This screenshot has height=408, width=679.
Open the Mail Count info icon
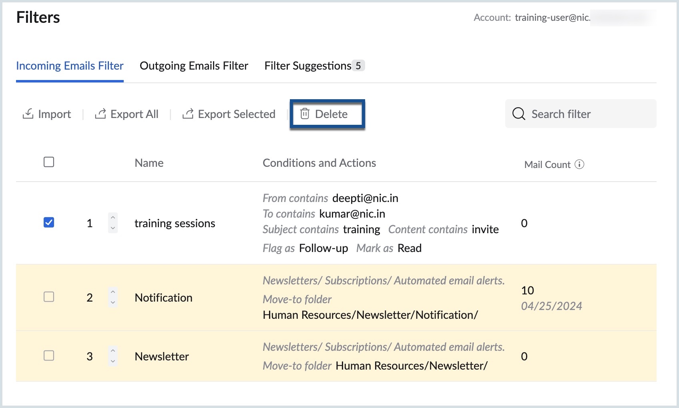tap(579, 164)
